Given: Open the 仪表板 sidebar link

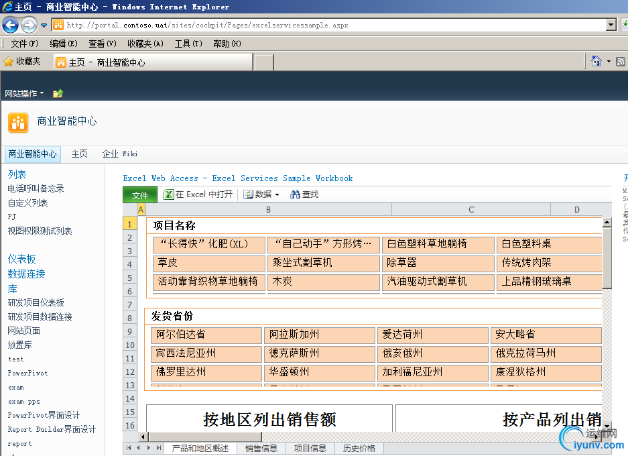Looking at the screenshot, I should click(x=21, y=259).
